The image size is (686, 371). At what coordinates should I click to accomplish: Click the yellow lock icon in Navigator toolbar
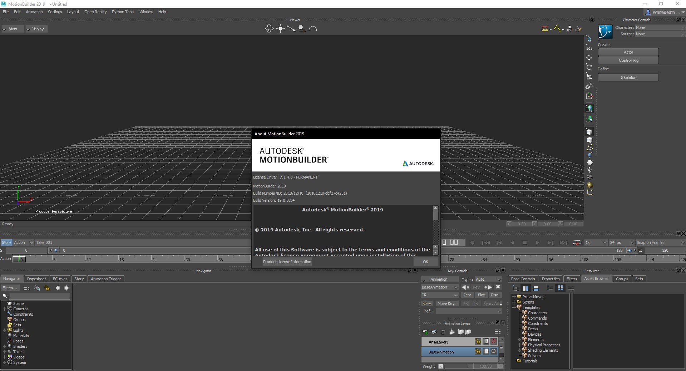pyautogui.click(x=47, y=288)
